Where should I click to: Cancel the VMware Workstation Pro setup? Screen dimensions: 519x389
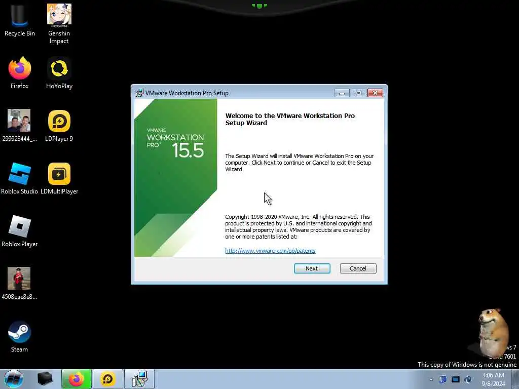(358, 268)
